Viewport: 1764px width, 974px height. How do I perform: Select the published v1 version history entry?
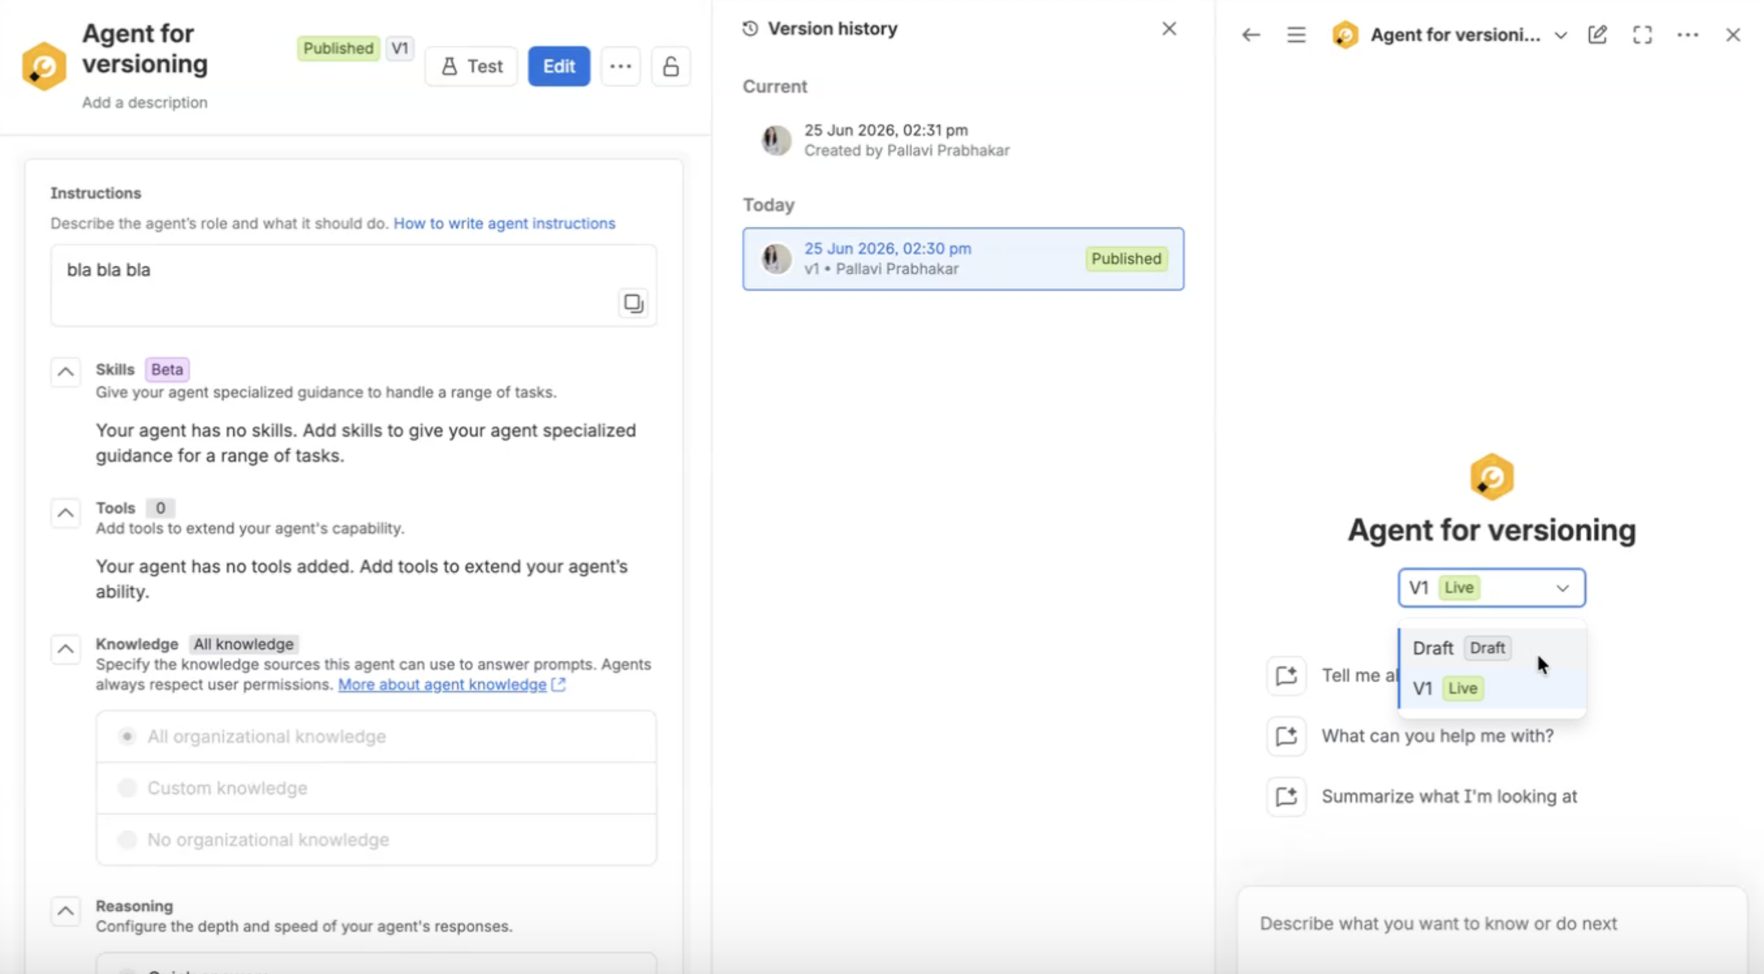(963, 259)
